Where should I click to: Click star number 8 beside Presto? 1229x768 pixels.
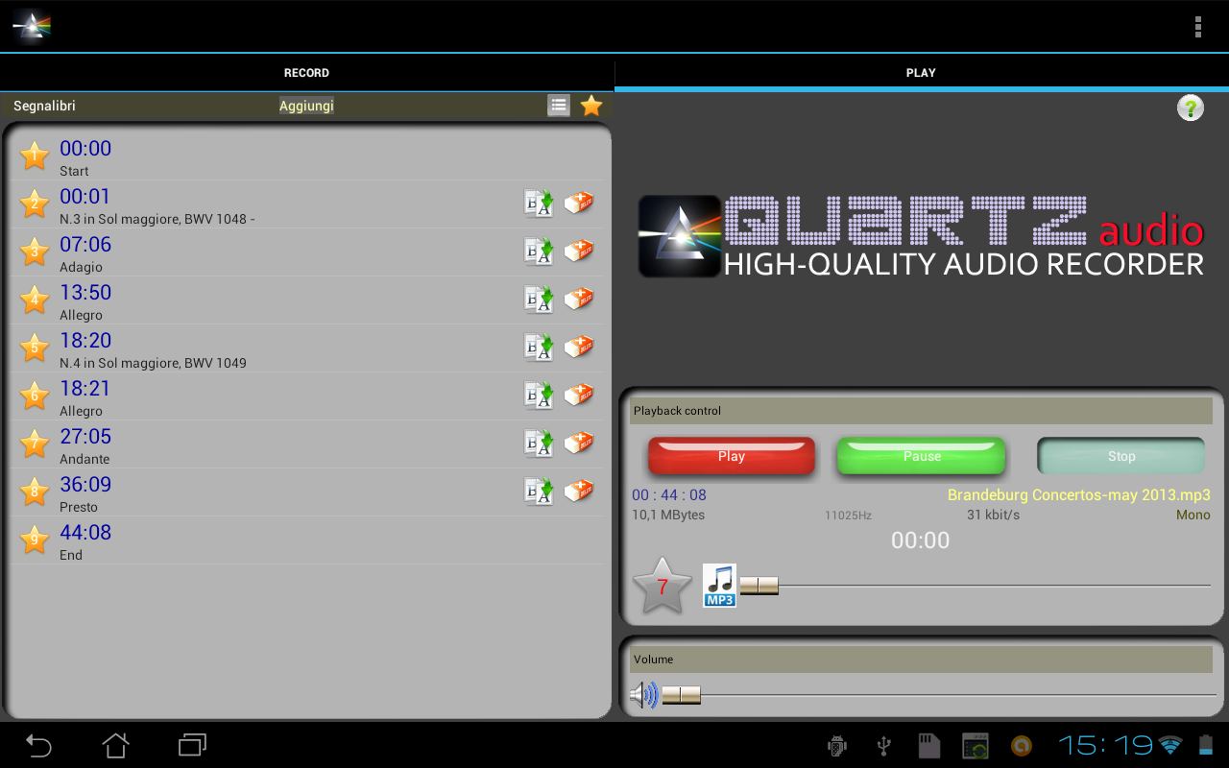point(35,492)
